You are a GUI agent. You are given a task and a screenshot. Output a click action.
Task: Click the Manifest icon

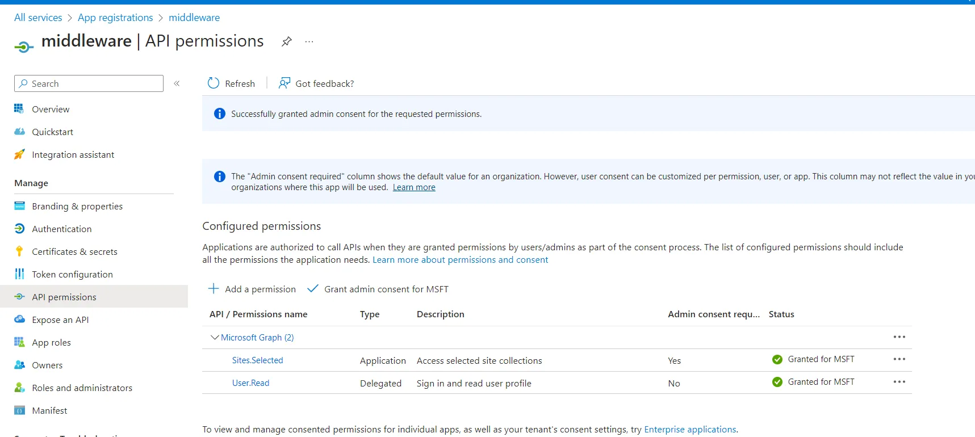coord(19,410)
